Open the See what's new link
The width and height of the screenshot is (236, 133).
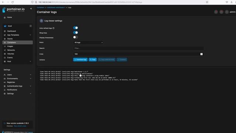pos(20,126)
